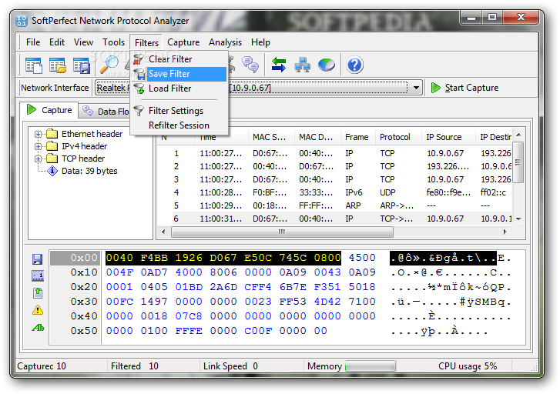Select packet row 4 with IPv6 UDP
This screenshot has width=560, height=394.
coord(336,192)
